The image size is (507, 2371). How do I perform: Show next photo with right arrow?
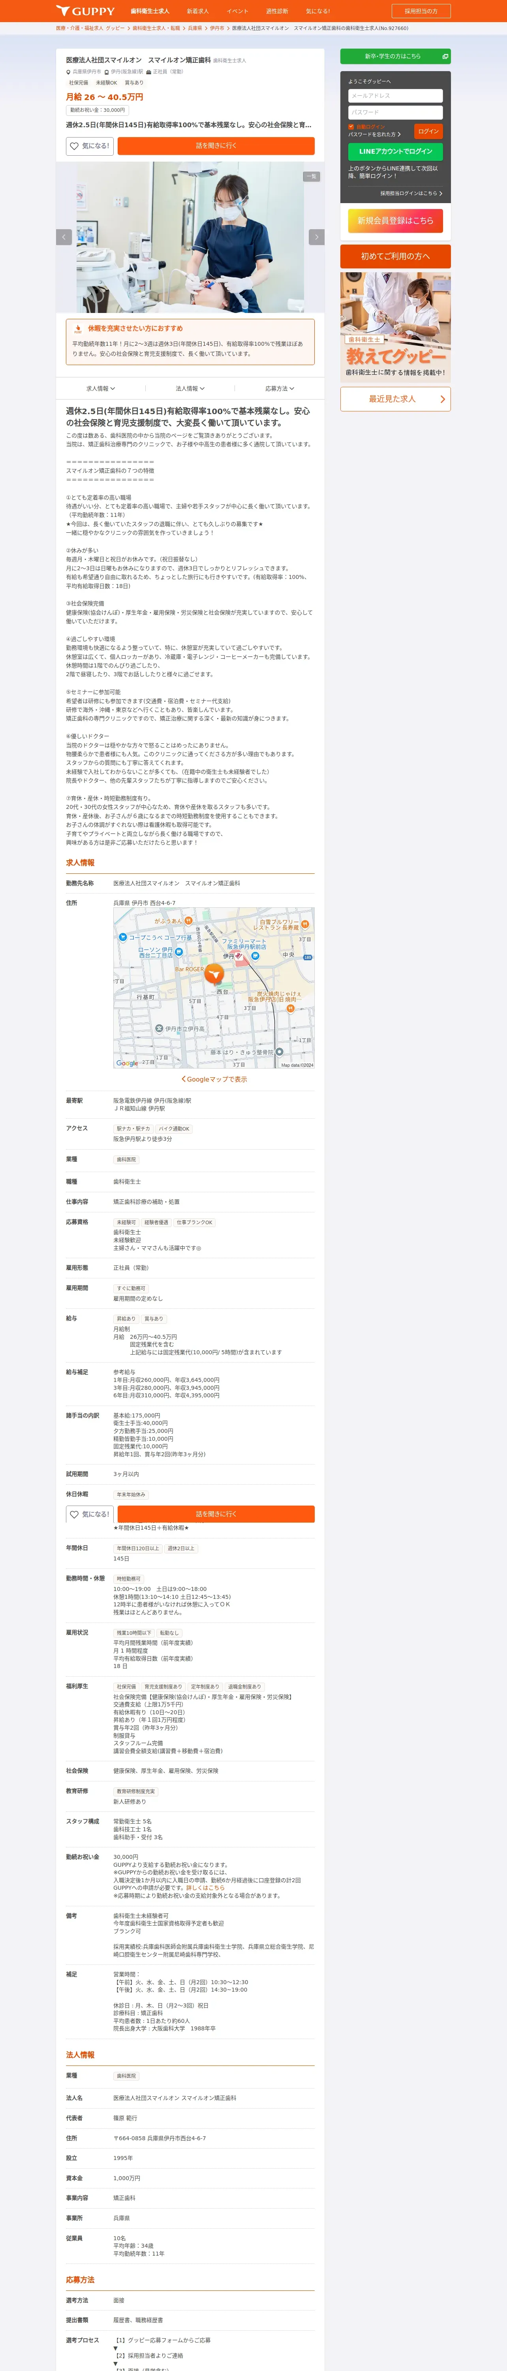[x=317, y=237]
